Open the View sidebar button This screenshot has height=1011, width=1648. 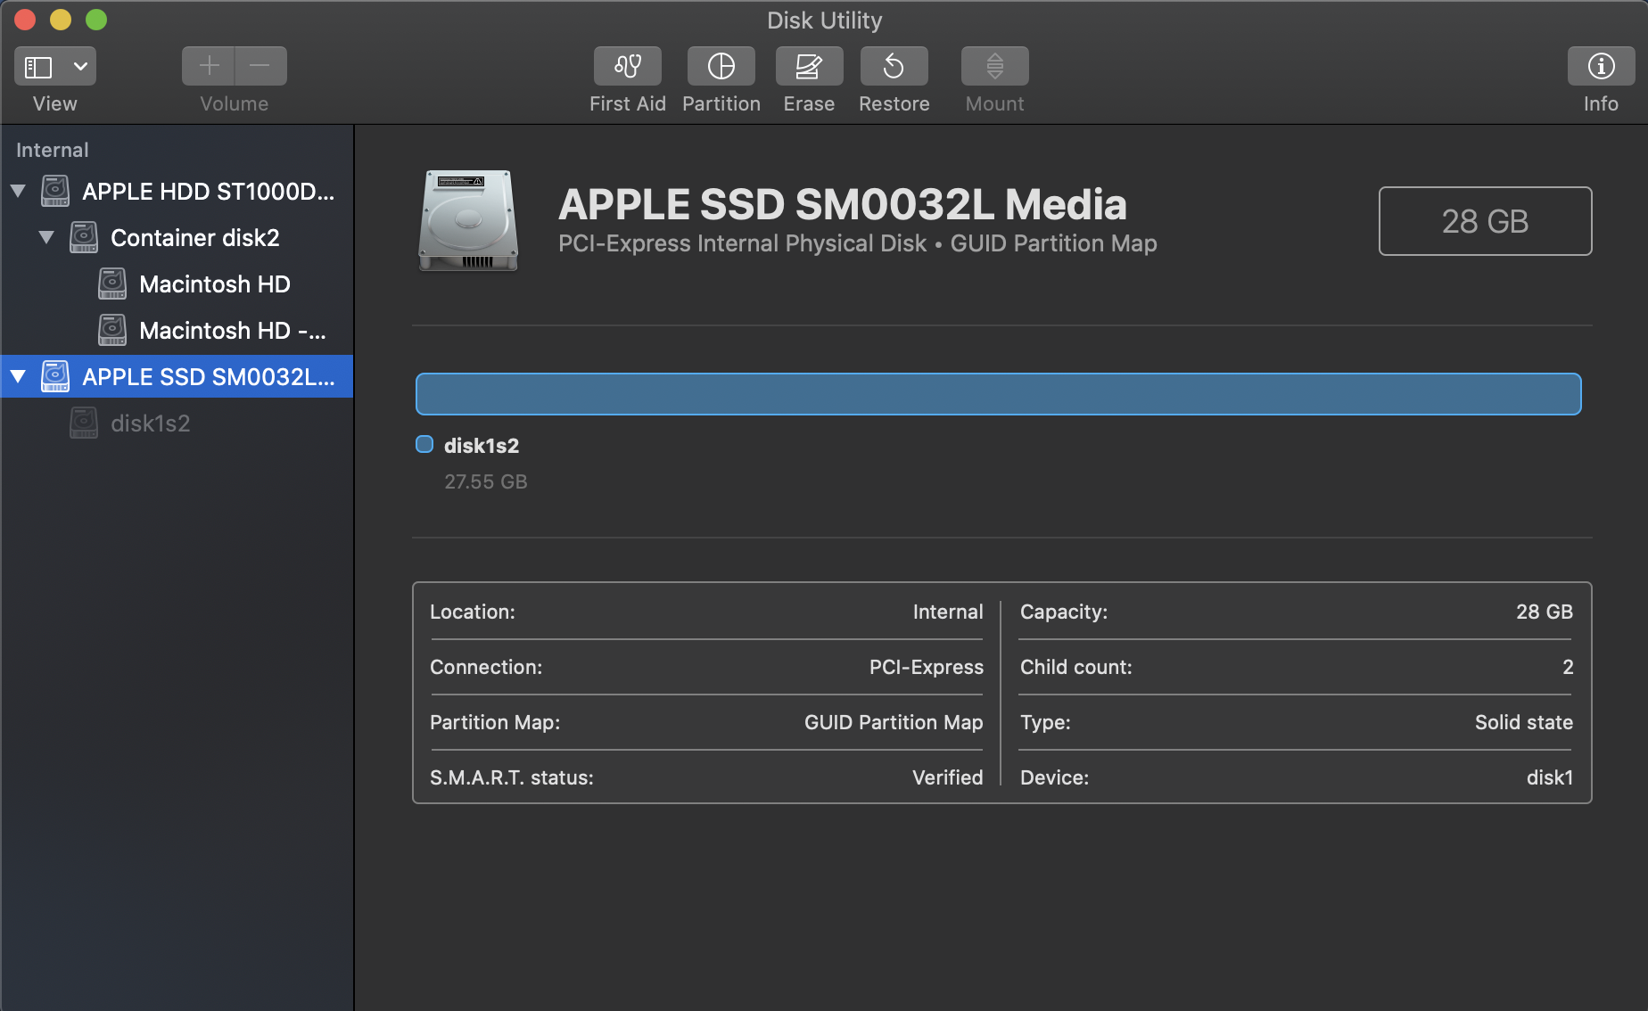tap(38, 67)
